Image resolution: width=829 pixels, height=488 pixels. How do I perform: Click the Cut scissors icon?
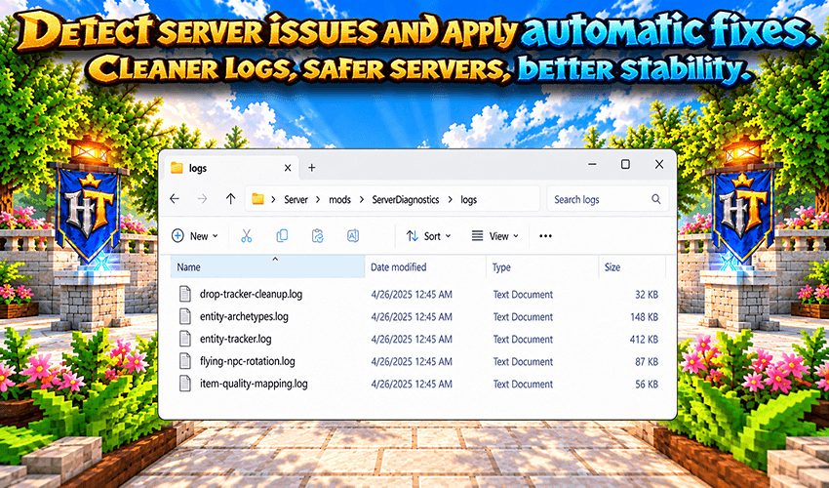click(x=246, y=236)
